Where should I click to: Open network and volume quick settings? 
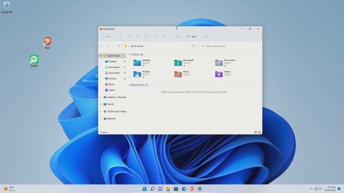(x=318, y=189)
